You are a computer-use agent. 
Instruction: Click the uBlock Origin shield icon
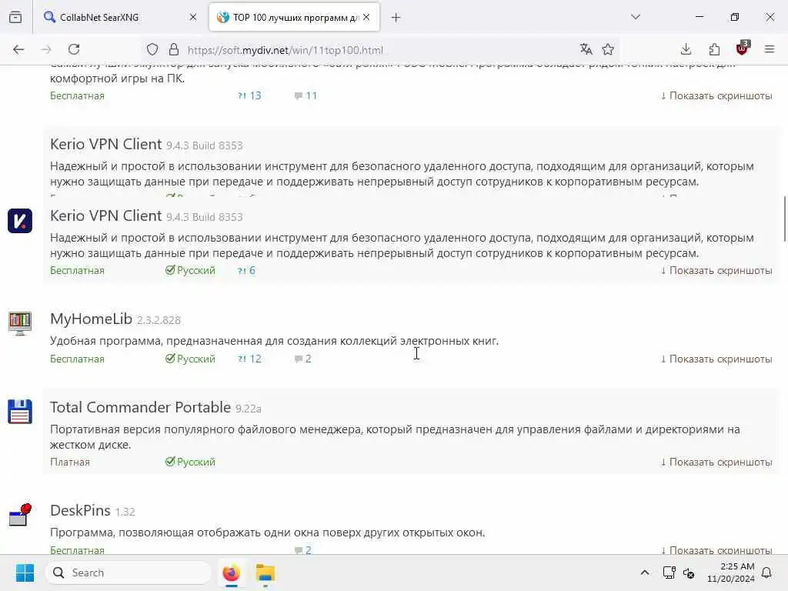point(743,48)
